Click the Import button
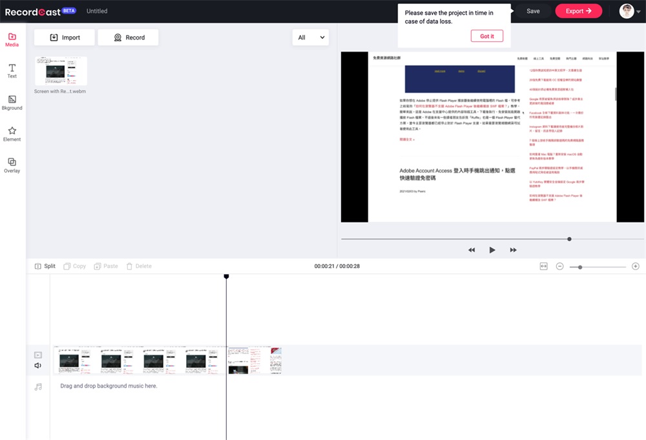Viewport: 646px width, 440px height. [65, 37]
